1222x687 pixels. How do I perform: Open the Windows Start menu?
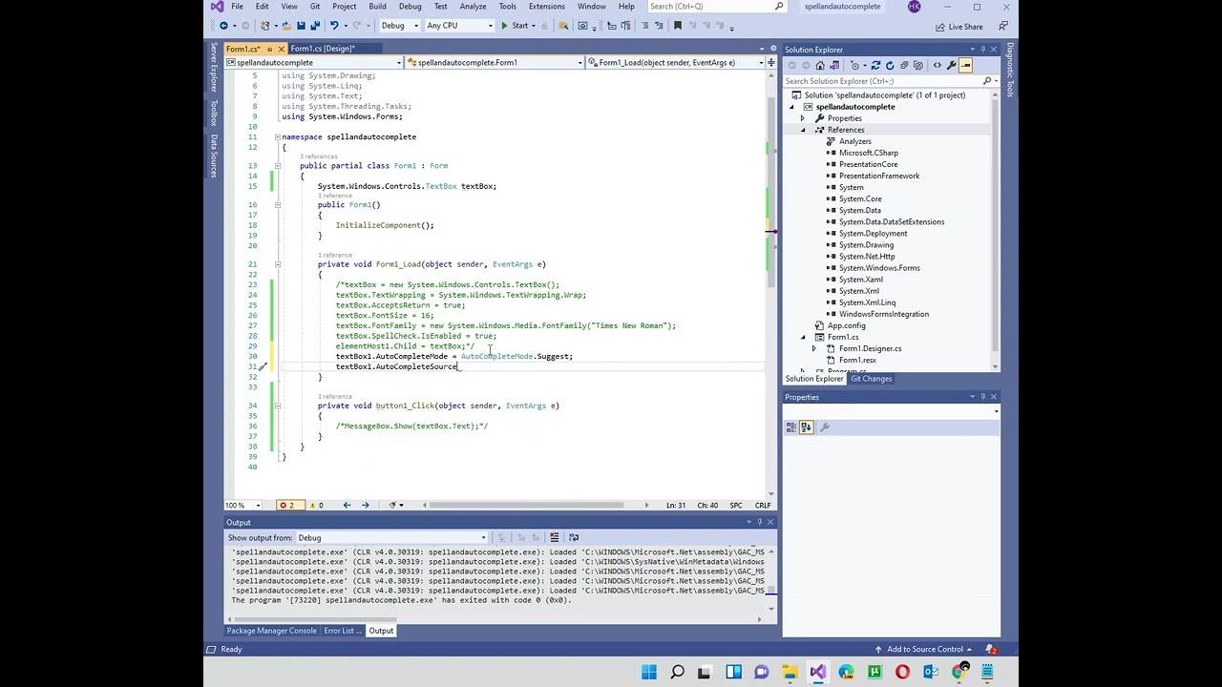[649, 673]
